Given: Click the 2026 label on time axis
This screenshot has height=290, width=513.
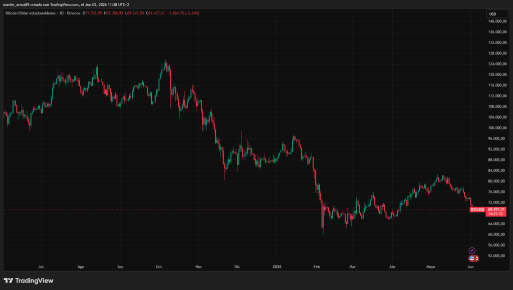Looking at the screenshot, I should pyautogui.click(x=277, y=267).
